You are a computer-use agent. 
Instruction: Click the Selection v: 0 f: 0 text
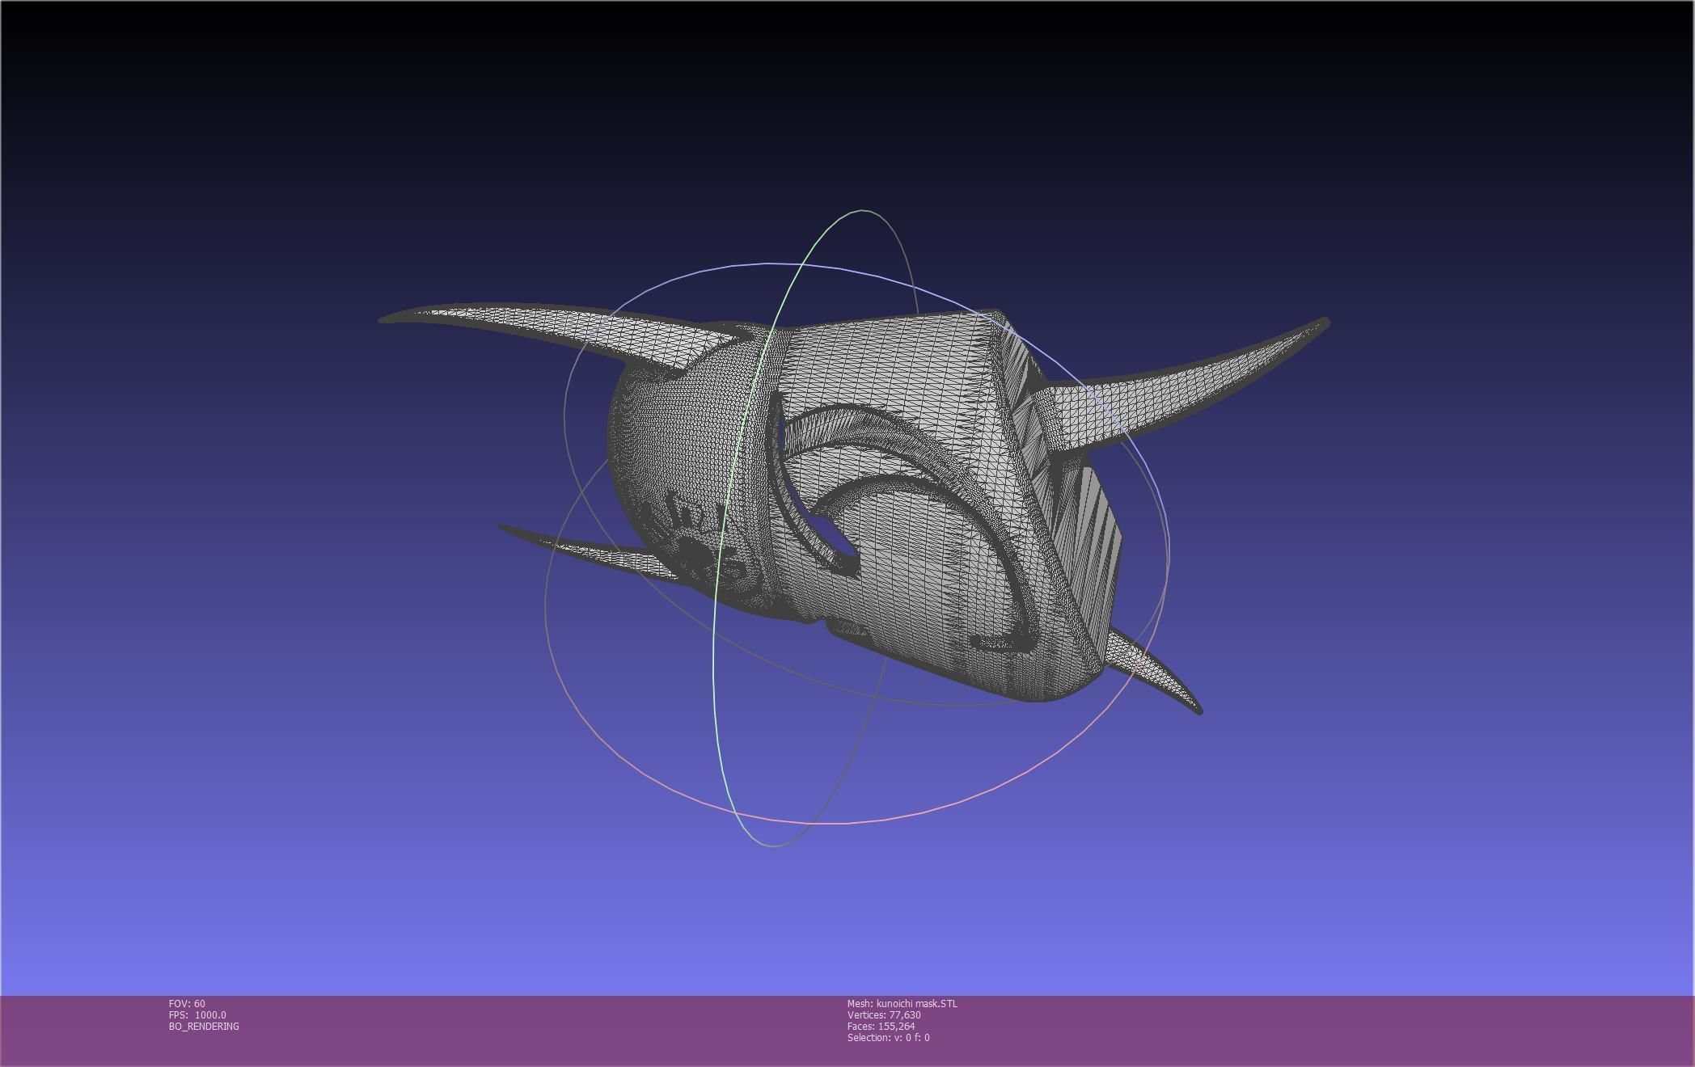[x=888, y=1037]
